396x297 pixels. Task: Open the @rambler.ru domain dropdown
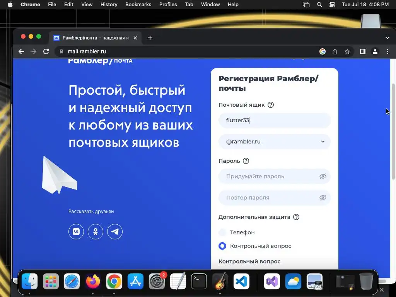pyautogui.click(x=275, y=142)
